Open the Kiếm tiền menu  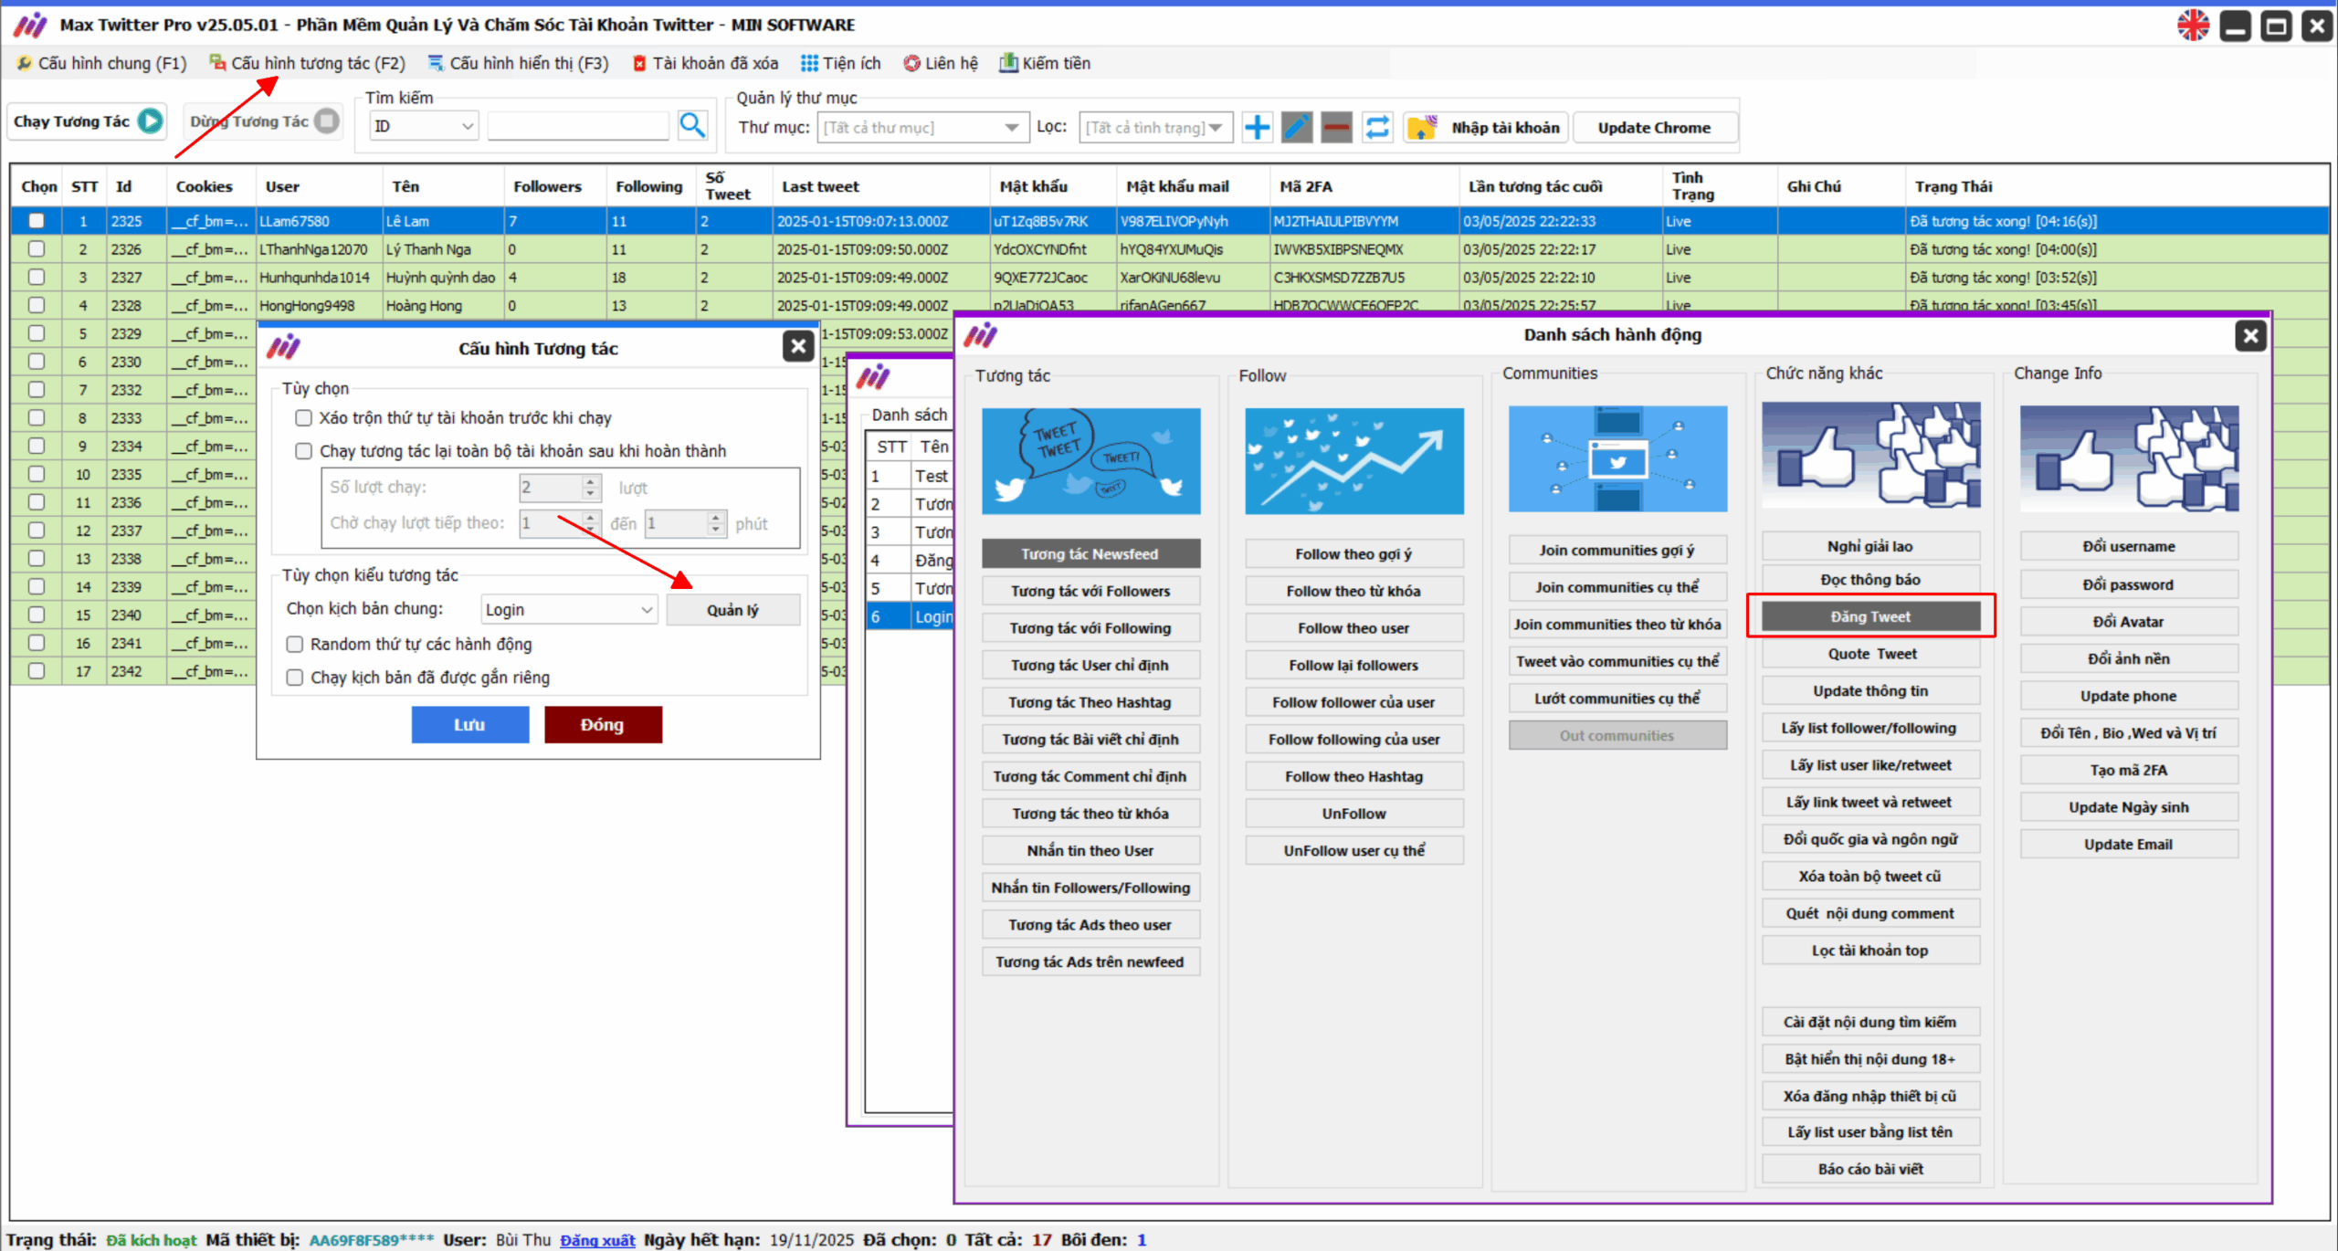[1045, 63]
